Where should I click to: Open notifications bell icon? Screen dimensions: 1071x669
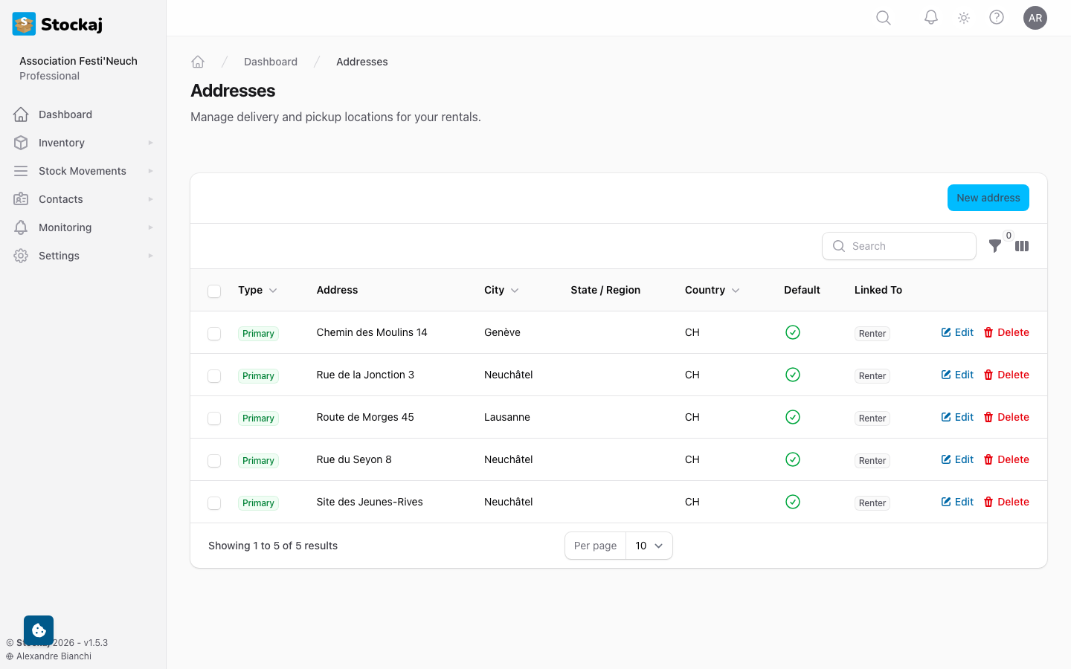[931, 18]
